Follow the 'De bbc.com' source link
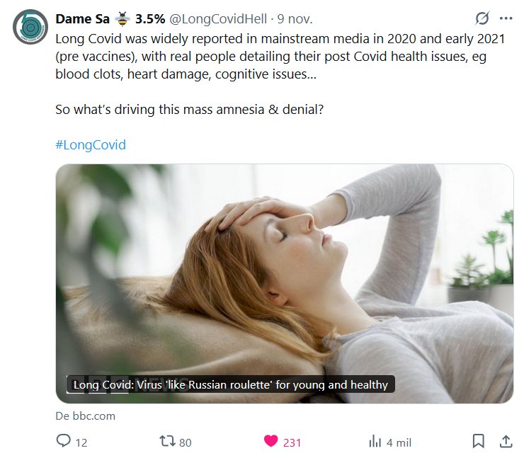524x453 pixels. [85, 415]
